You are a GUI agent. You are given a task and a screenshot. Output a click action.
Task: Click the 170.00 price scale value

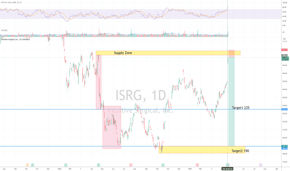pos(285,162)
